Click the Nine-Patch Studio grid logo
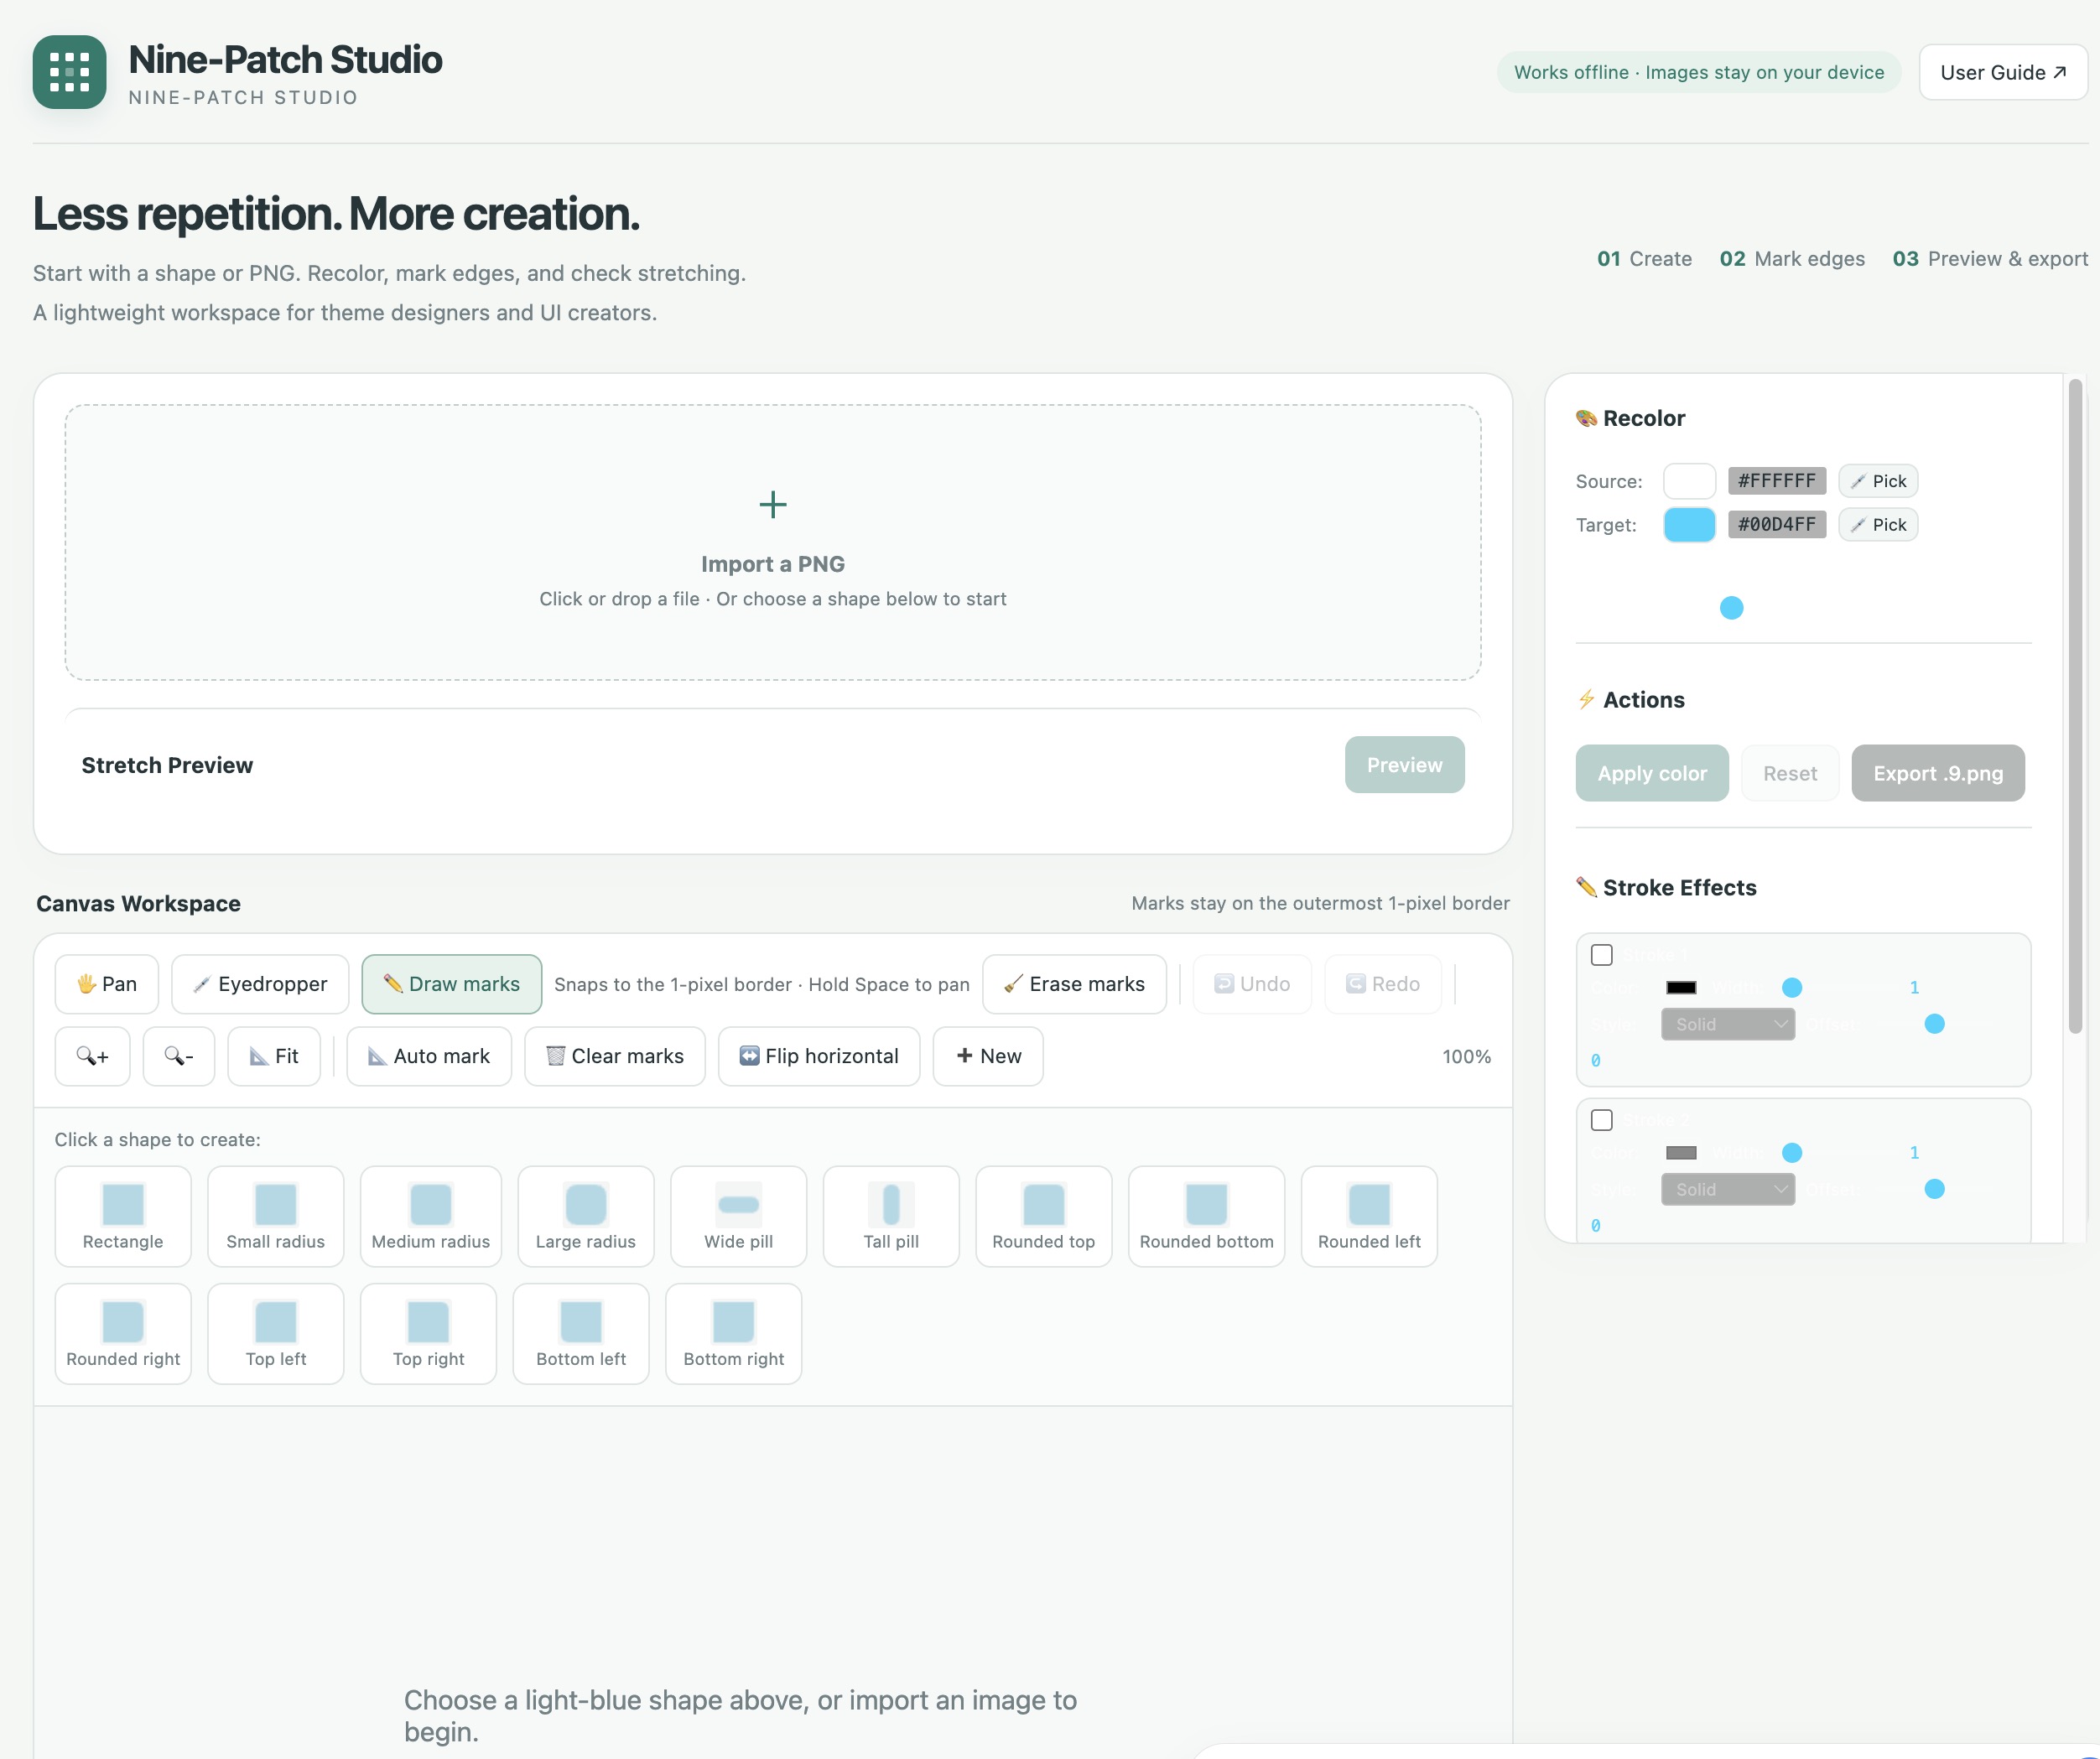Viewport: 2100px width, 1759px height. (69, 72)
